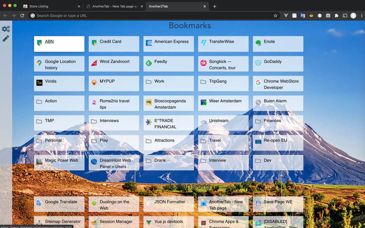Open the Chrome three-dot menu
Viewport: 365px width, 228px height.
click(362, 16)
